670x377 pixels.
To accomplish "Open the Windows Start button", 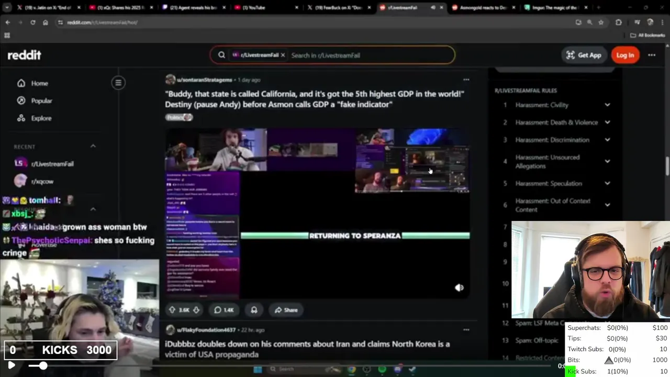I will pyautogui.click(x=258, y=369).
